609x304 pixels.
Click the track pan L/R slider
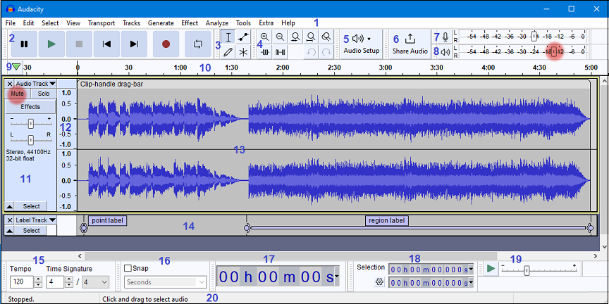[31, 139]
